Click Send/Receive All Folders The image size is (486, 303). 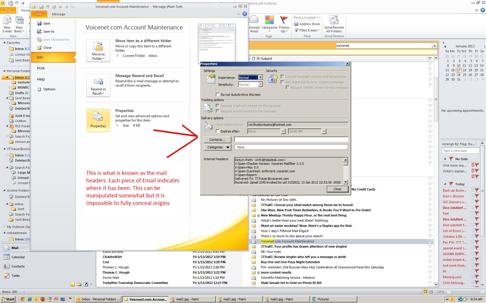point(334,25)
